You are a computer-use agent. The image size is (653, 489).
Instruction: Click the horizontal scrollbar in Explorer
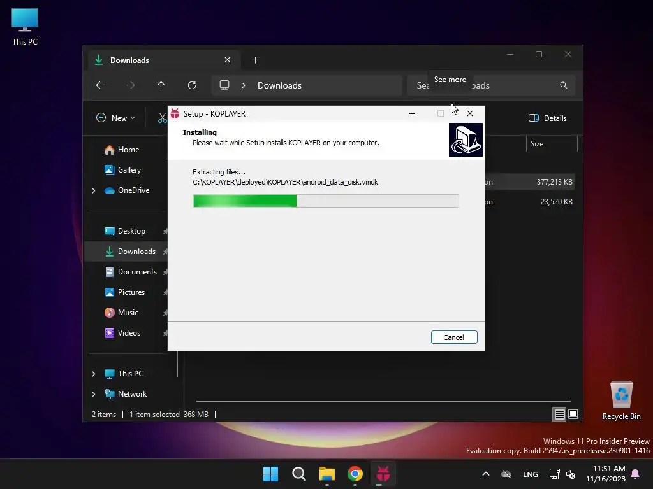coord(383,402)
